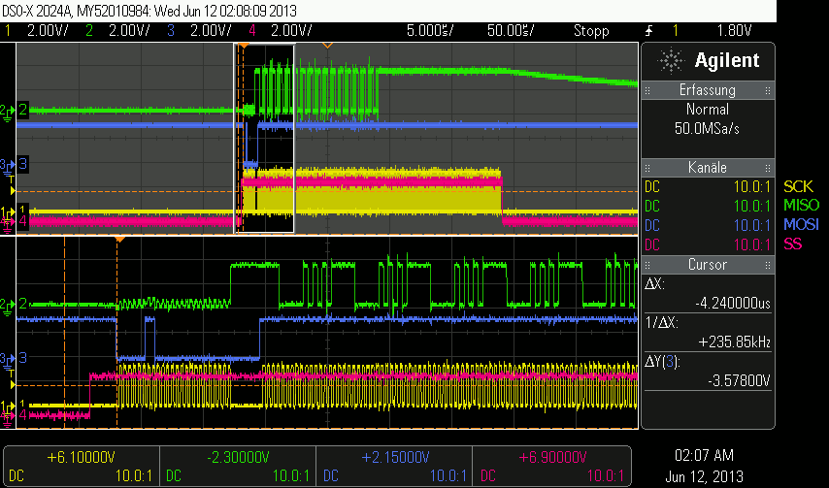Click orange trigger time triangle atop zoom window
This screenshot has height=488, width=829.
click(120, 240)
